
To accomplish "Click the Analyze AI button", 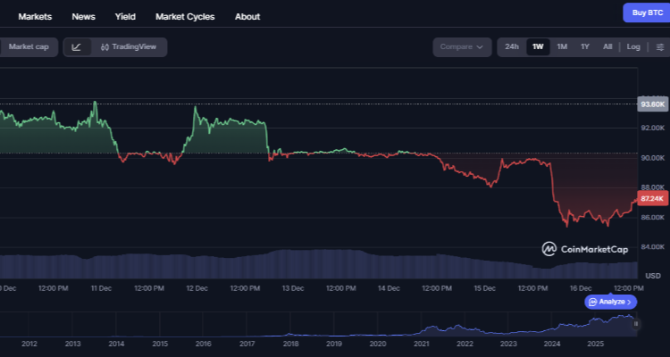I will click(x=610, y=303).
